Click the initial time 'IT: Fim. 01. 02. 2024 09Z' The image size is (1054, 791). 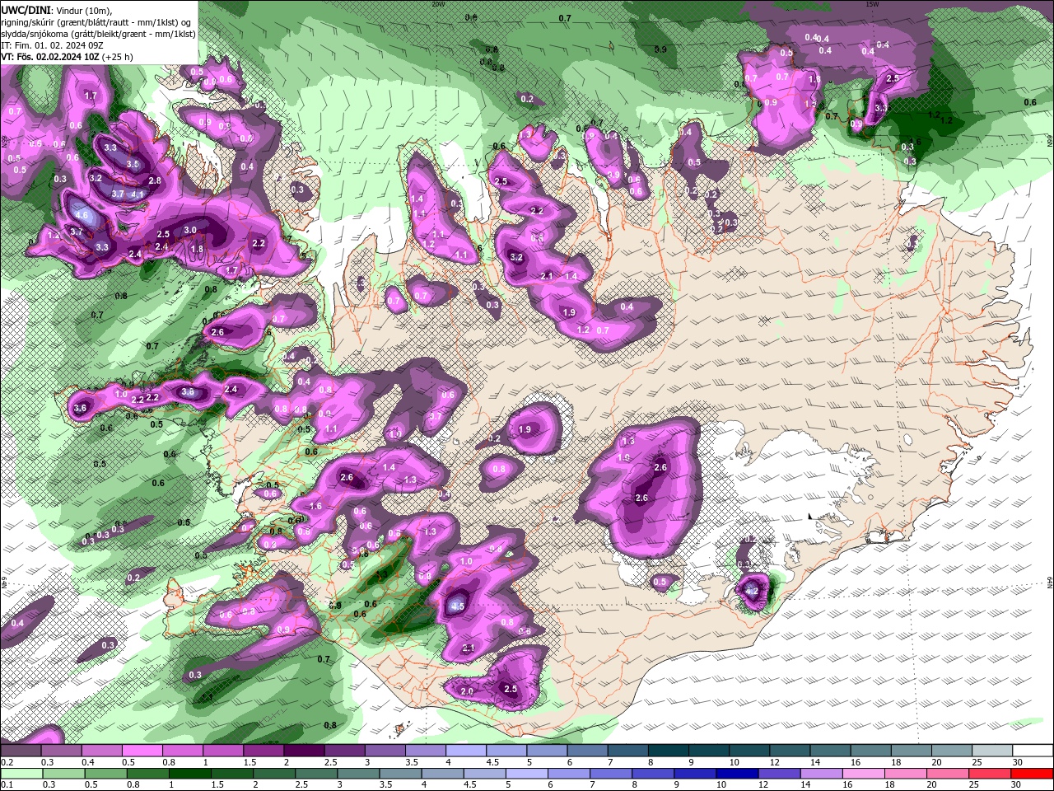point(51,45)
